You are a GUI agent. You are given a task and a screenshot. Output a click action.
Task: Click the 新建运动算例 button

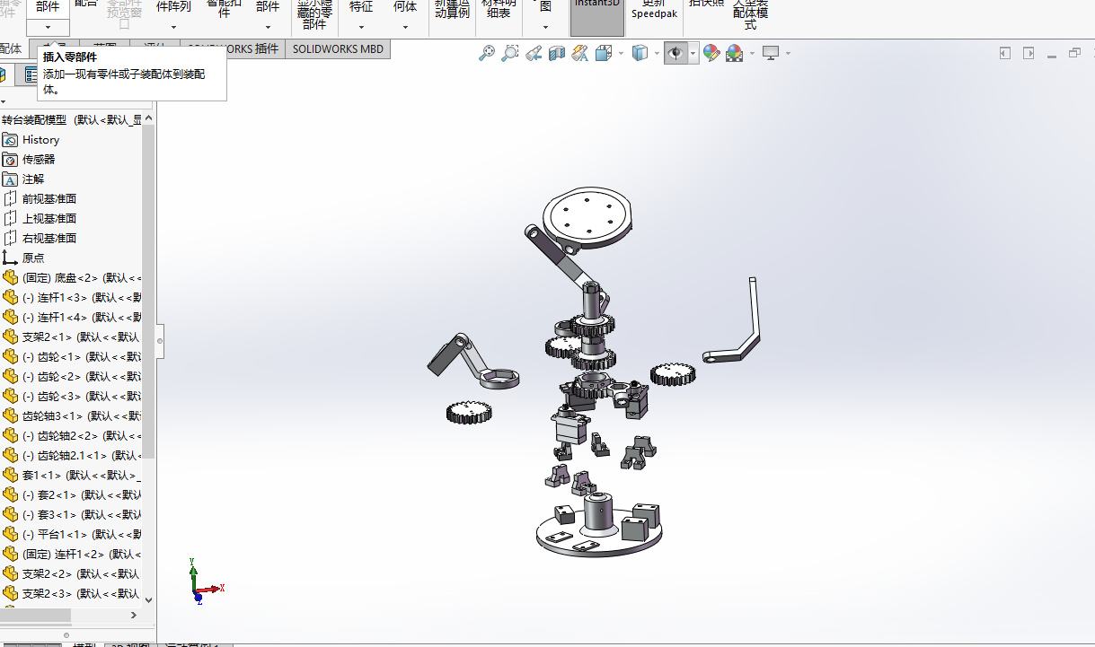pyautogui.click(x=452, y=11)
